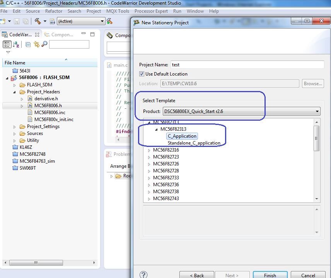
Task: Open the projects panel view menu triangle
Action: point(8,52)
